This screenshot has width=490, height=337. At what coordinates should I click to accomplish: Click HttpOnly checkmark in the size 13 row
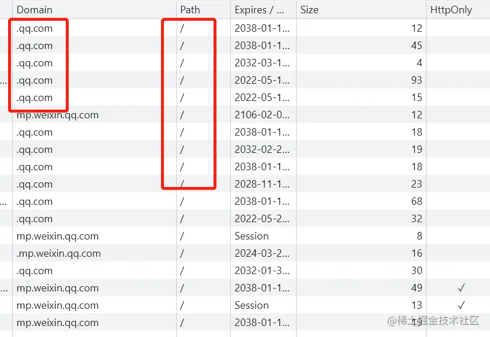461,305
